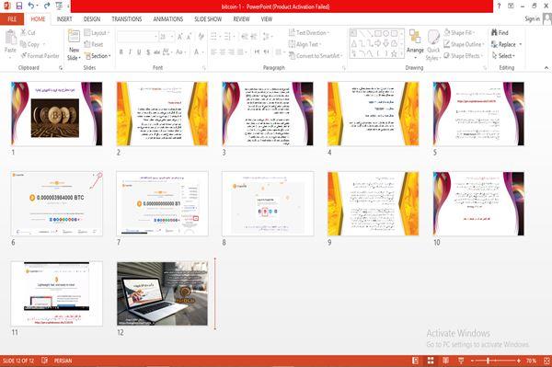This screenshot has width=552, height=367.
Task: Click Convert to SmartArt button
Action: point(316,55)
